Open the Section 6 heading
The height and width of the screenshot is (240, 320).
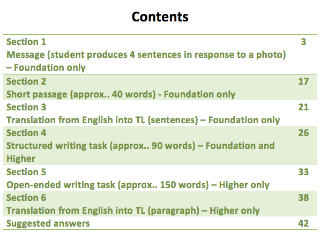coord(26,198)
